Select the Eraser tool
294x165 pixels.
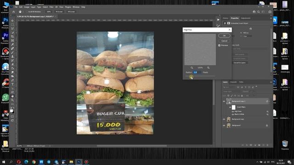tap(12, 64)
